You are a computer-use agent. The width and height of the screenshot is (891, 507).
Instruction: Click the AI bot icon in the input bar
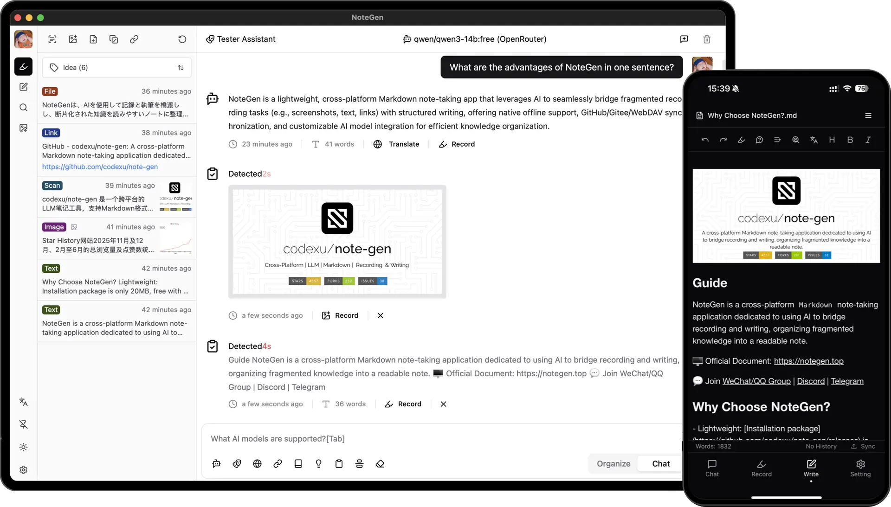(x=216, y=464)
